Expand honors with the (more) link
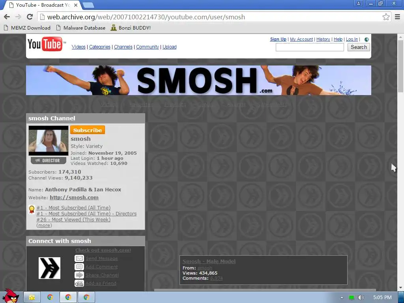404x303 pixels. point(44,225)
